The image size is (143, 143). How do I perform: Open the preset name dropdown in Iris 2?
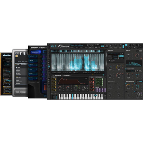pyautogui.click(x=79, y=45)
